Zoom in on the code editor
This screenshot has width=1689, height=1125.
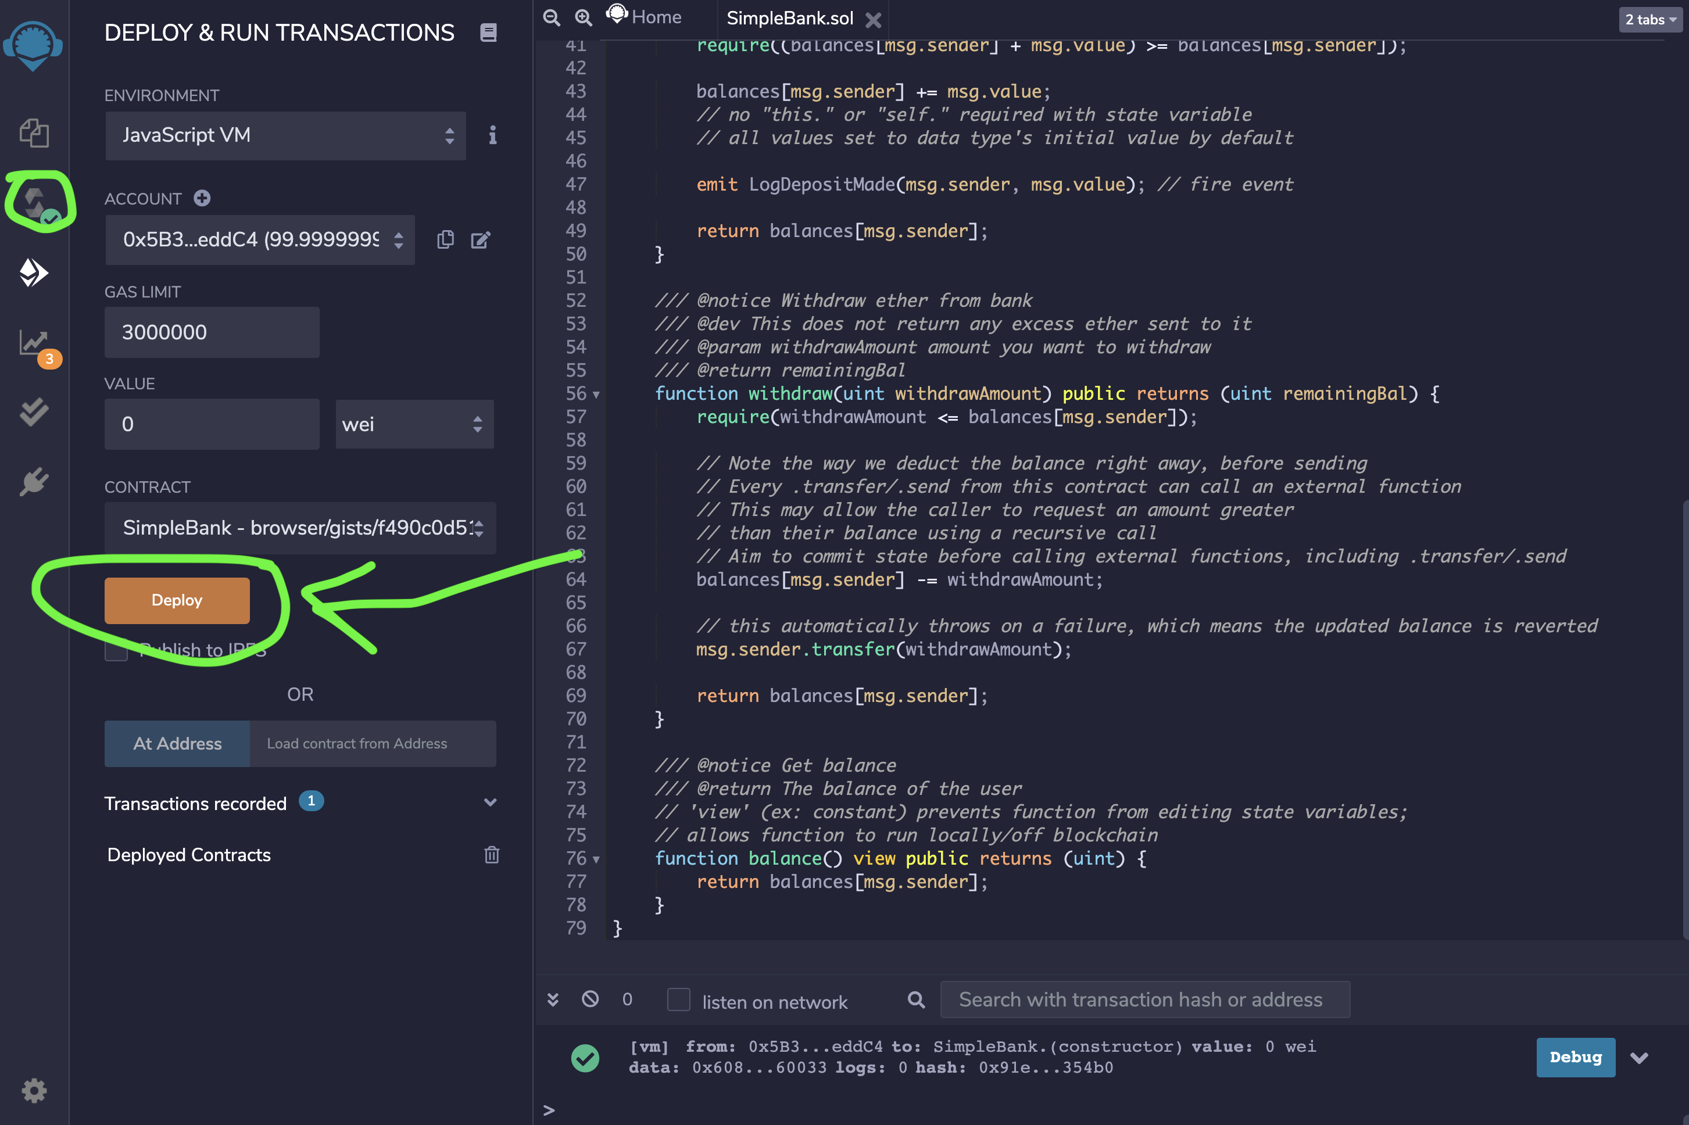coord(582,17)
